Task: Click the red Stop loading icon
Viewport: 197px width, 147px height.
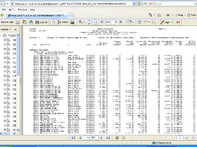Action: tap(150, 4)
